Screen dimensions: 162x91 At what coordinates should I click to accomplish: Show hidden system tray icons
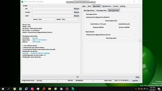point(136,89)
